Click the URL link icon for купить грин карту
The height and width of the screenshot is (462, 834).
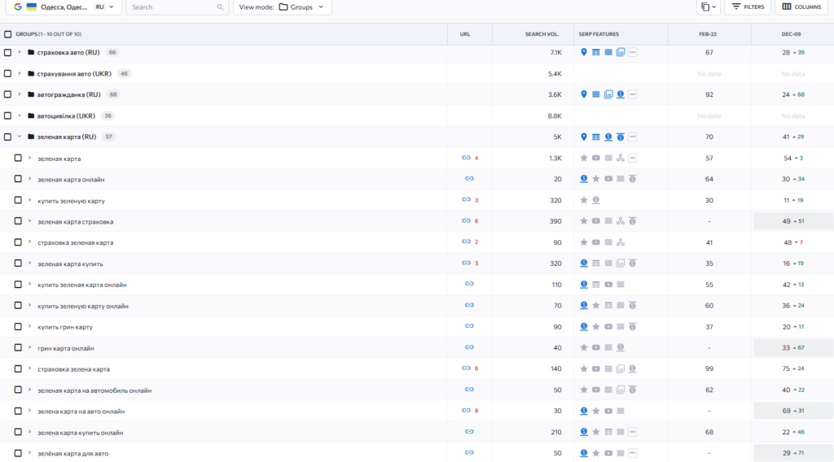[468, 327]
